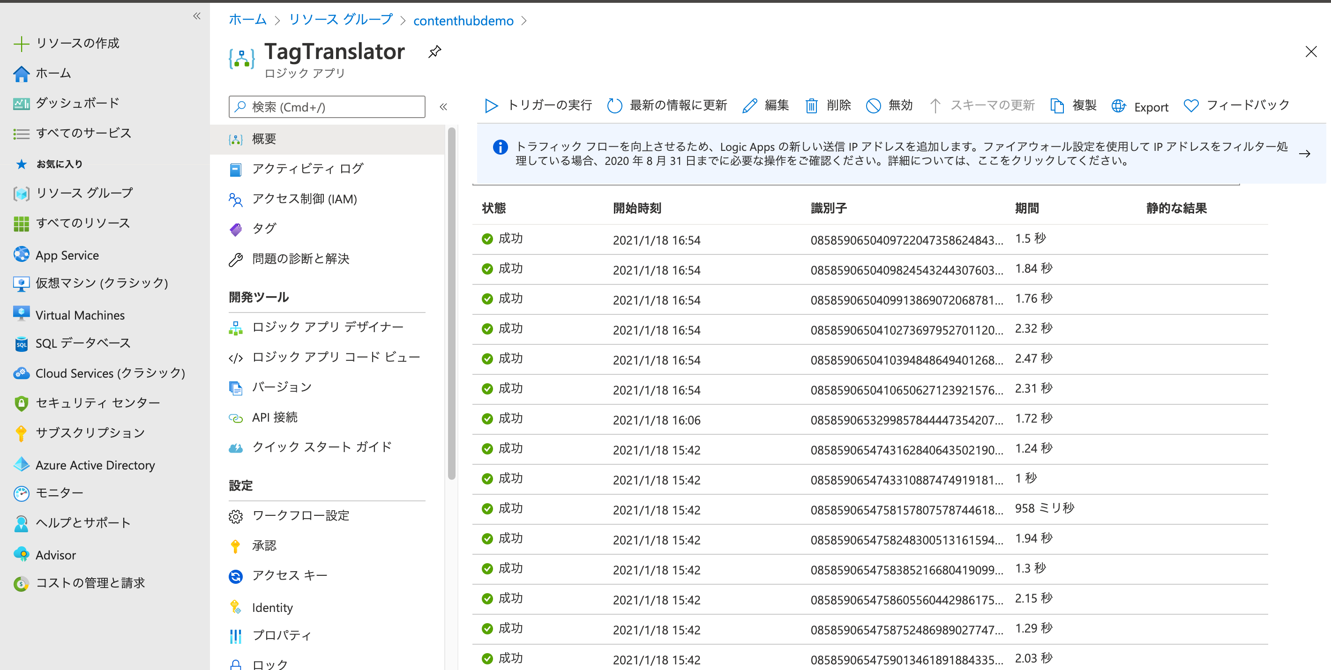
Task: Open run identifier 08585906504098245432...
Action: (870, 269)
